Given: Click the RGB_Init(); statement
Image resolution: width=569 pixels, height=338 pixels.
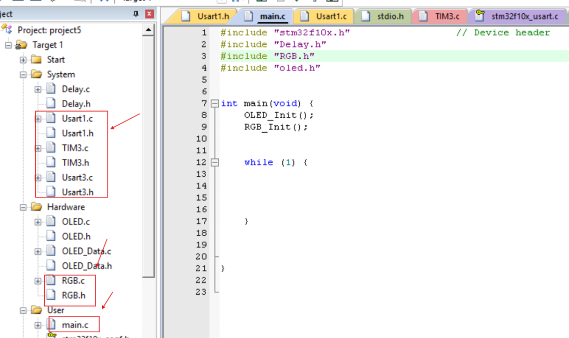Looking at the screenshot, I should [x=276, y=127].
